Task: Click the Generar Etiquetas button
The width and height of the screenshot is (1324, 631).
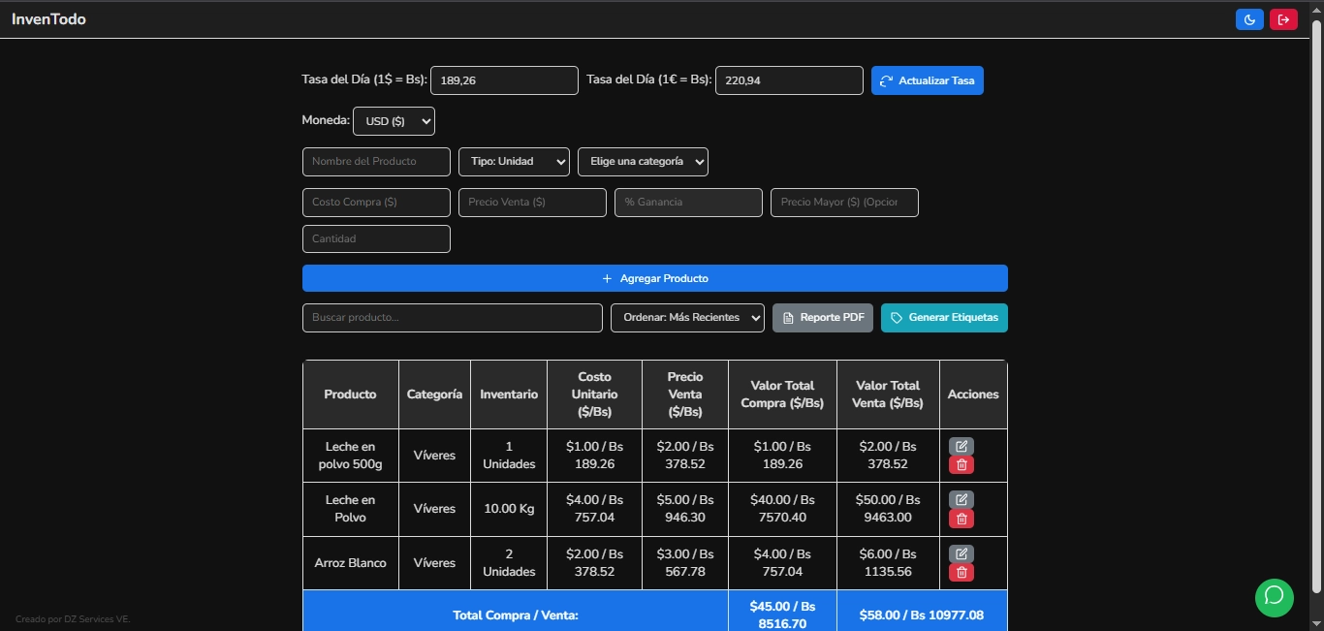Action: (943, 318)
